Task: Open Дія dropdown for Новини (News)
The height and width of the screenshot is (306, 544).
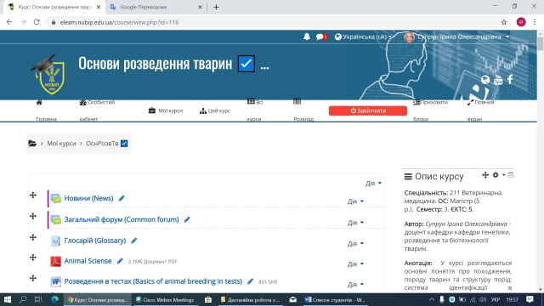Action: pos(355,201)
